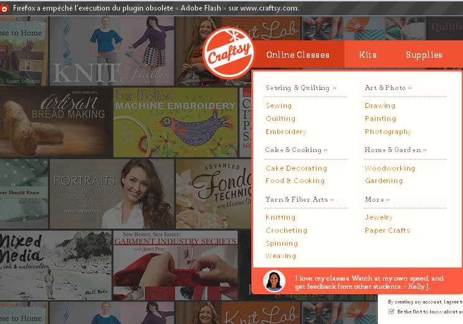Select the Knitting link
Image resolution: width=463 pixels, height=324 pixels.
point(281,217)
